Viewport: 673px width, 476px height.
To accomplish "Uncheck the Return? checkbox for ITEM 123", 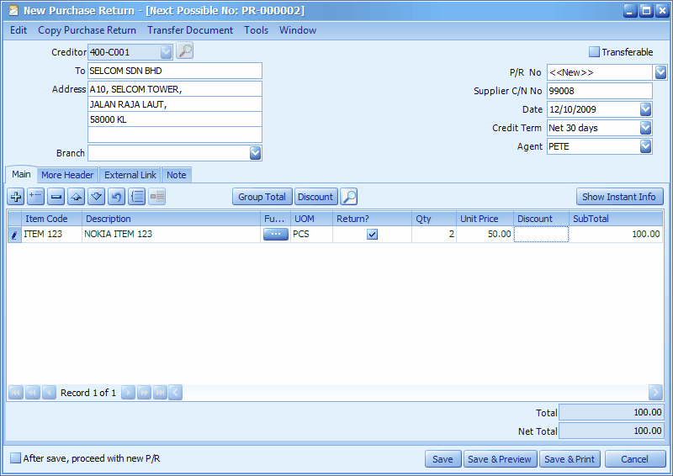I will pyautogui.click(x=372, y=235).
